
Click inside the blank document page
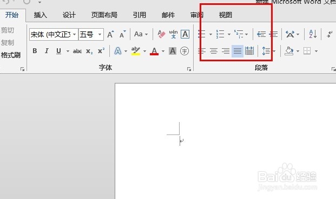[226, 141]
